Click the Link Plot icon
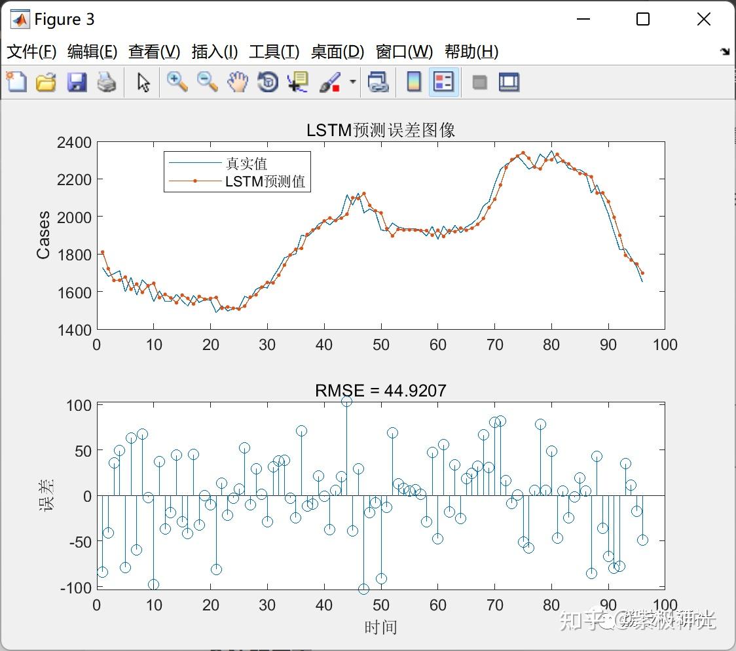Image resolution: width=736 pixels, height=651 pixels. point(378,82)
